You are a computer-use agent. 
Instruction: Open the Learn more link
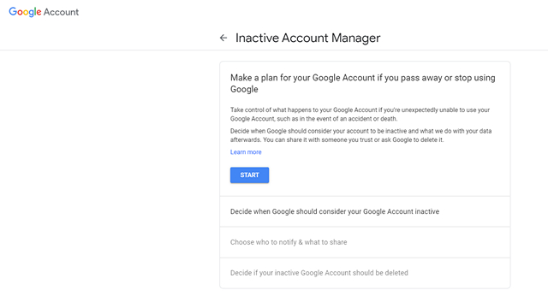[x=246, y=152]
